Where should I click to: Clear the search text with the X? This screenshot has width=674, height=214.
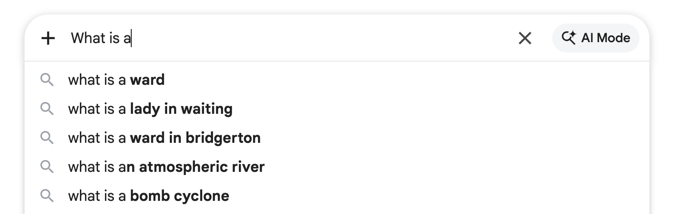pyautogui.click(x=525, y=38)
